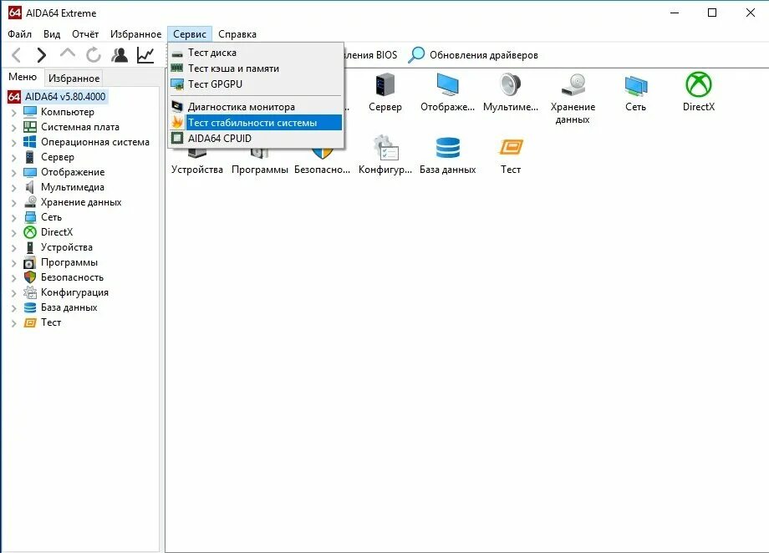The height and width of the screenshot is (553, 769).
Task: Expand the Сеть tree node
Action: pyautogui.click(x=13, y=218)
